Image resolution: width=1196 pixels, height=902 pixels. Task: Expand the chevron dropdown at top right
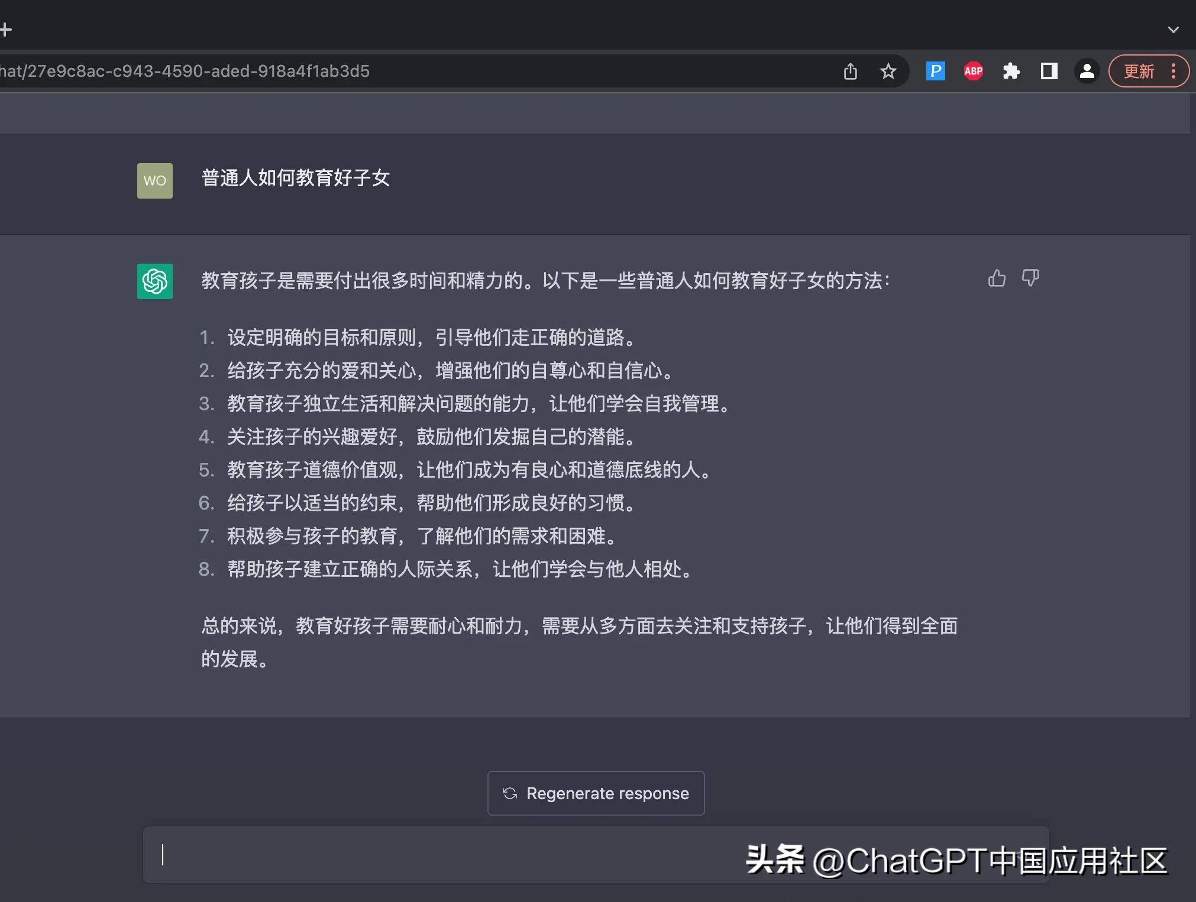[1174, 30]
